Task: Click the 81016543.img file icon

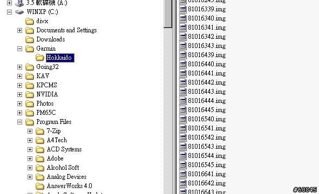Action: coord(183,147)
